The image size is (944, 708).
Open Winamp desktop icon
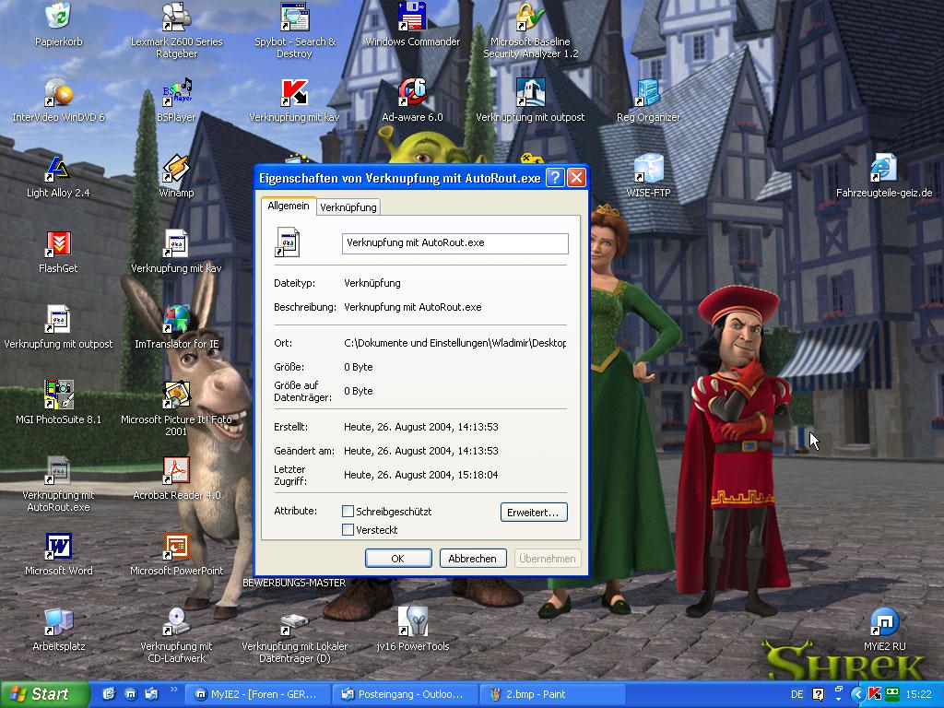176,168
